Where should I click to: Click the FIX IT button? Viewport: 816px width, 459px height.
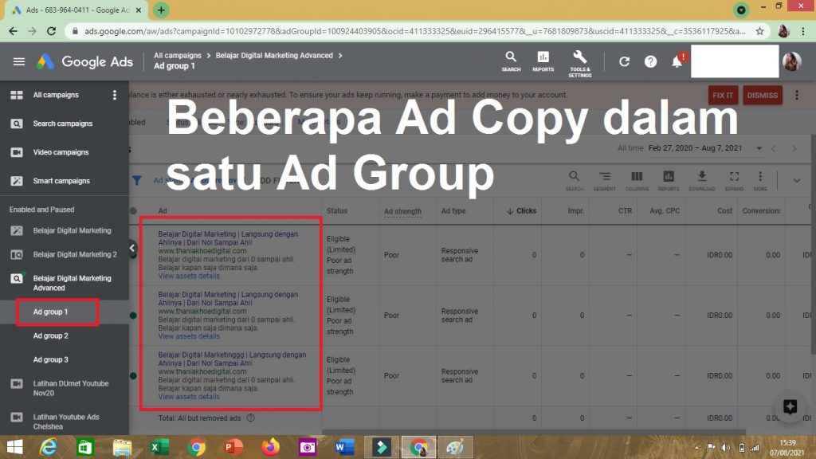(x=723, y=95)
